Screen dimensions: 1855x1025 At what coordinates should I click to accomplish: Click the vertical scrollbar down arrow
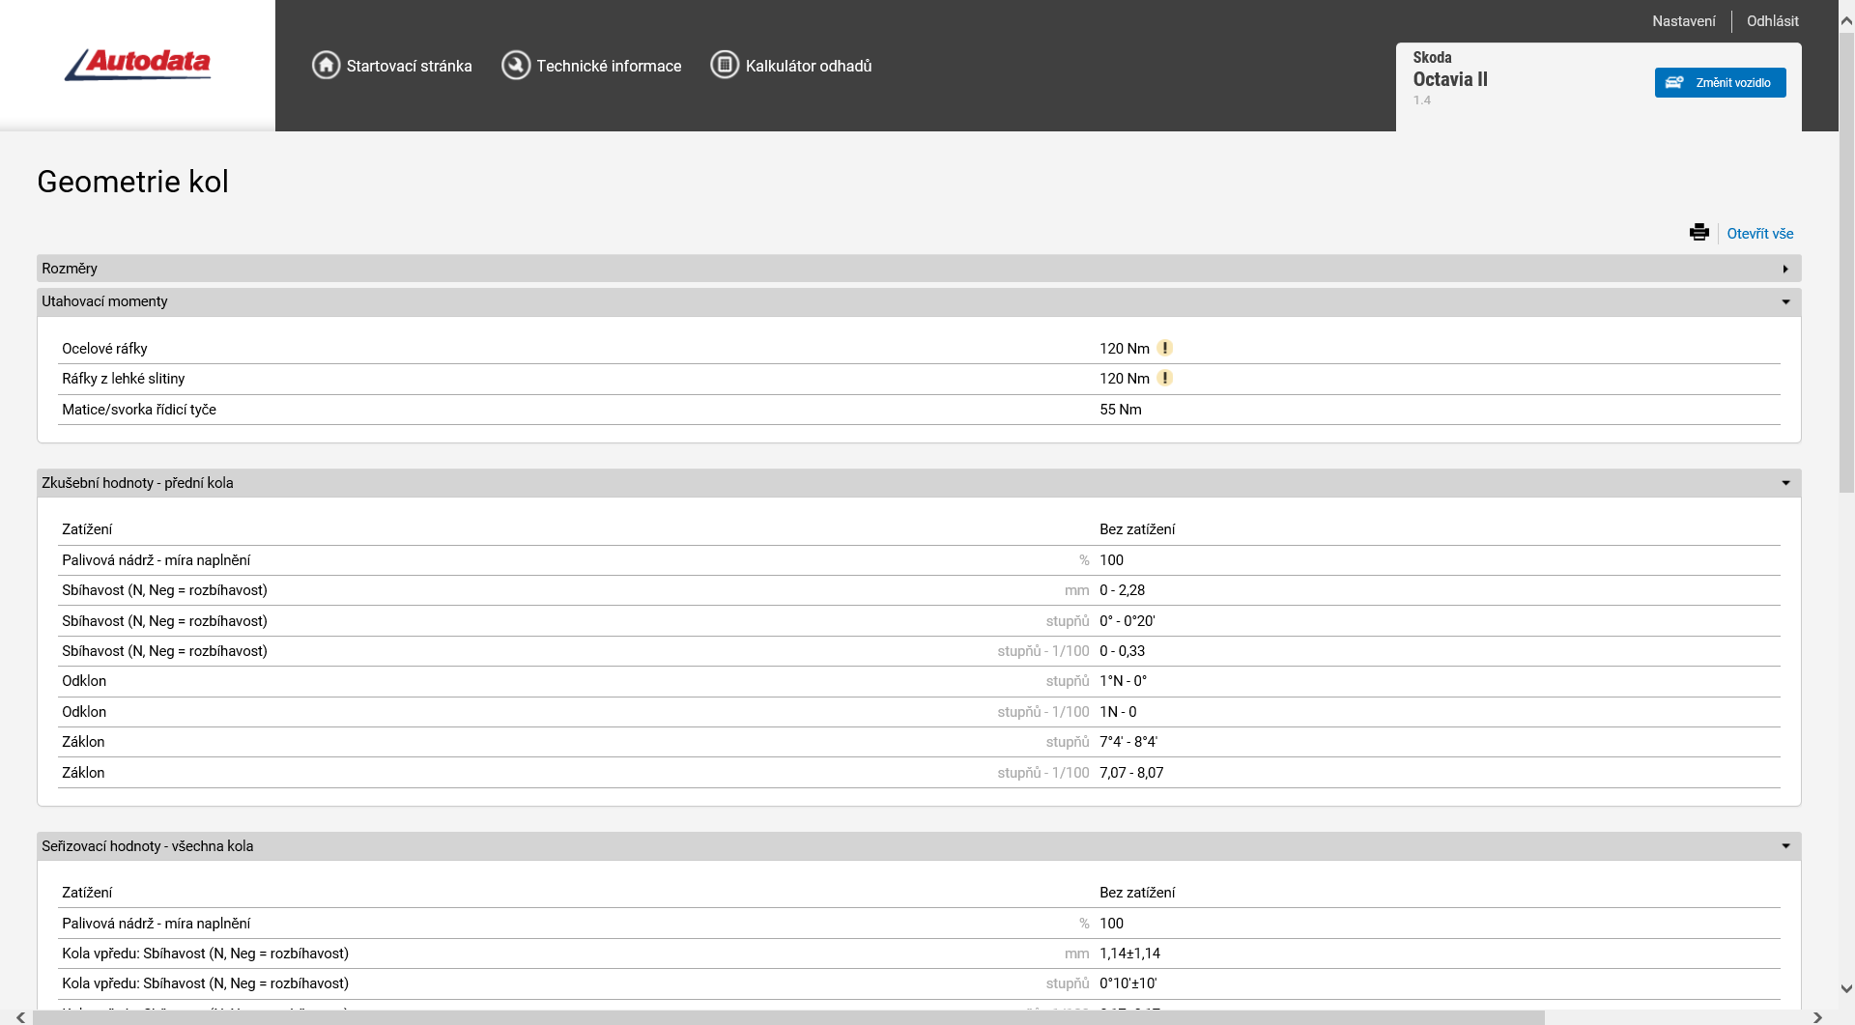point(1846,988)
